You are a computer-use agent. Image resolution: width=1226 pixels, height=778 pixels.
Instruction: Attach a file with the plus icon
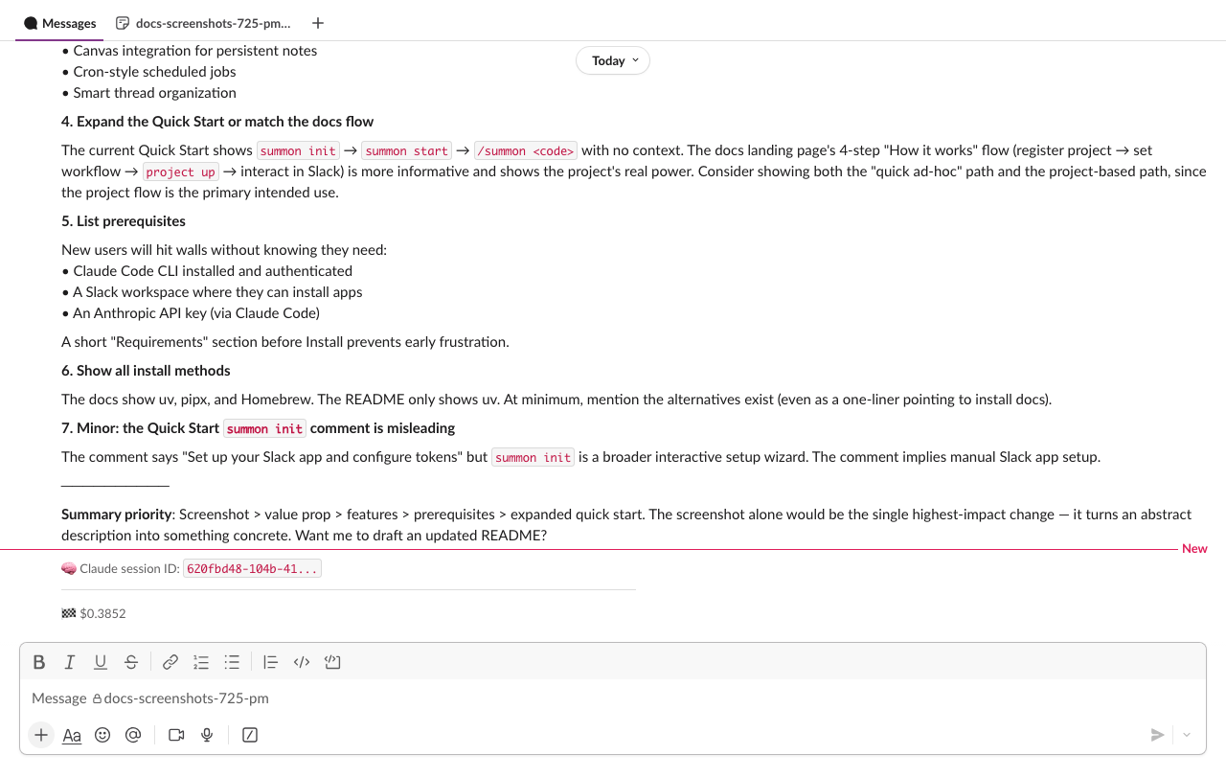click(x=40, y=735)
